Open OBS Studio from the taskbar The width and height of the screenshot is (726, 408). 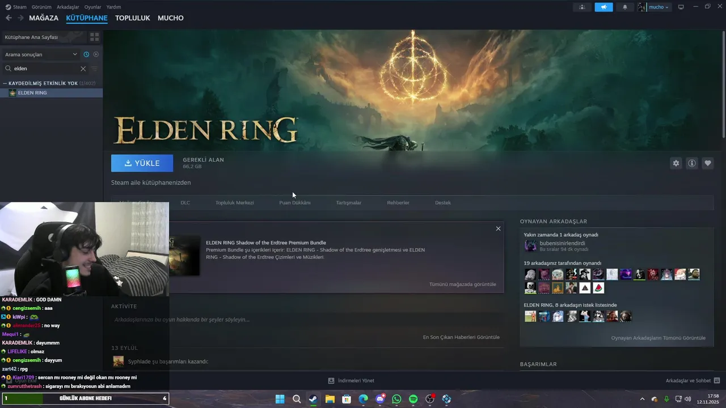[x=430, y=399]
